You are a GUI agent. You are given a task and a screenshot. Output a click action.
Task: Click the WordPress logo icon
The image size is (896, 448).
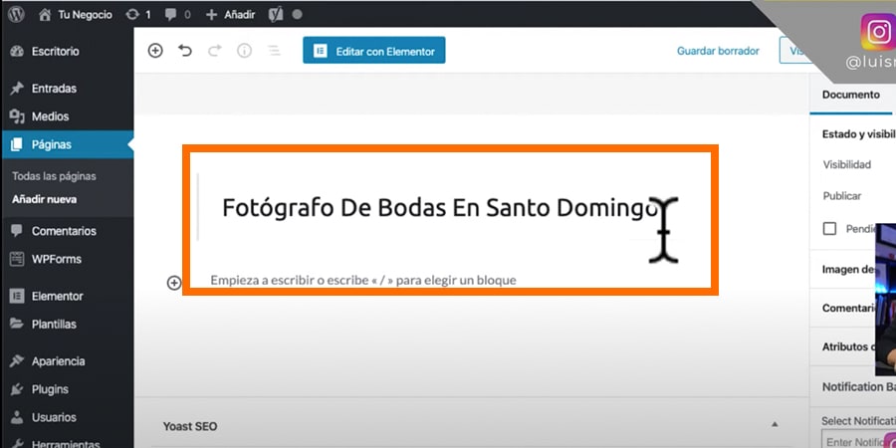[x=16, y=15]
